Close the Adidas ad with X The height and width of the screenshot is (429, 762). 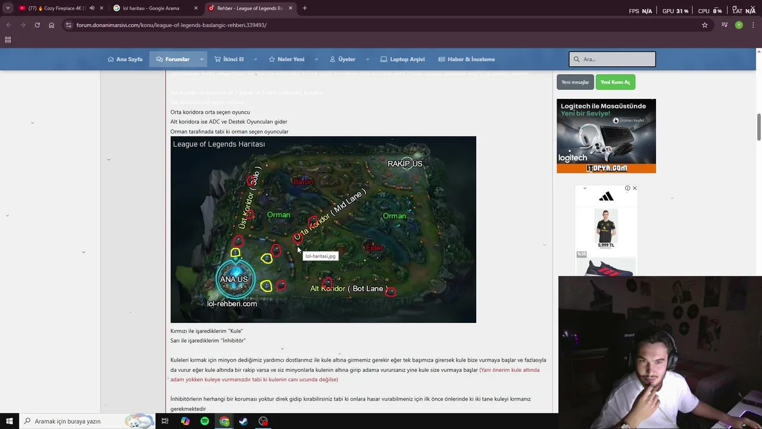(635, 188)
